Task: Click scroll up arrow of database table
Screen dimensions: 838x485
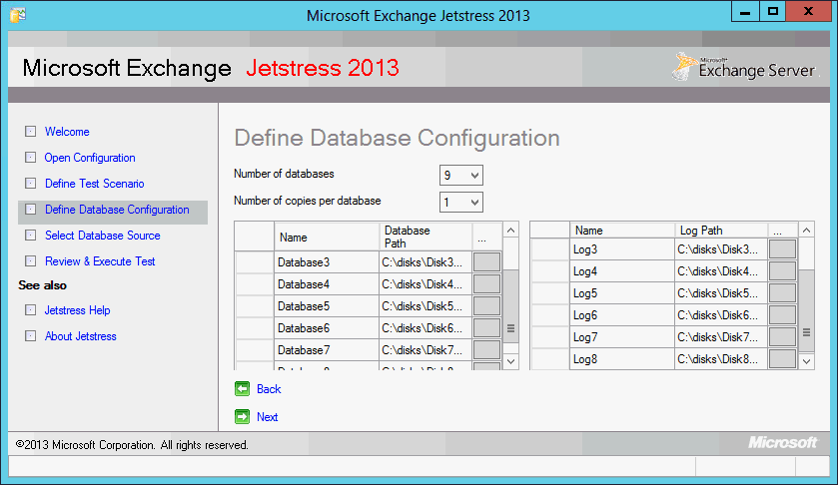Action: [511, 231]
